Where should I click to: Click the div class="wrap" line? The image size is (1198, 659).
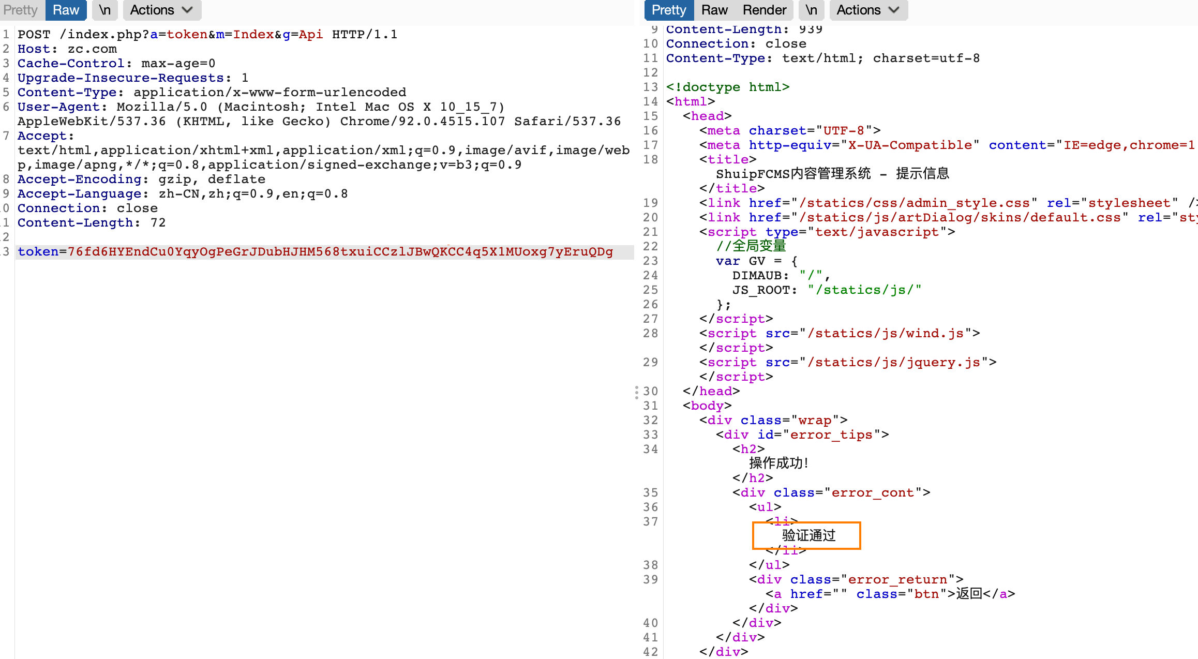pyautogui.click(x=773, y=421)
